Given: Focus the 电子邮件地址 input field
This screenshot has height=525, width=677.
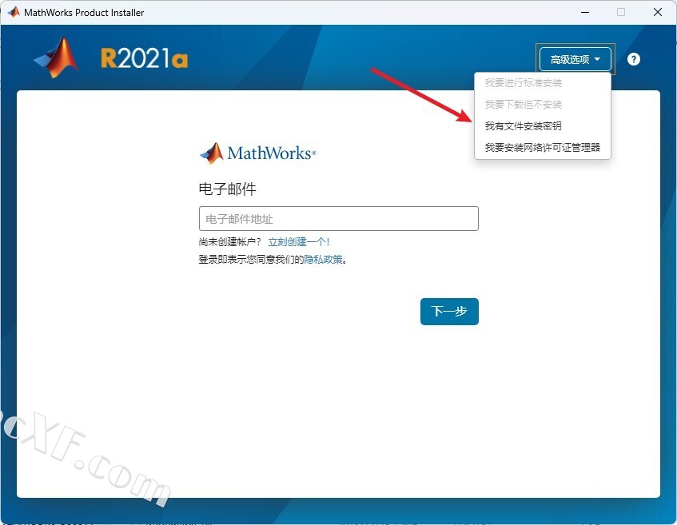Looking at the screenshot, I should coord(339,218).
